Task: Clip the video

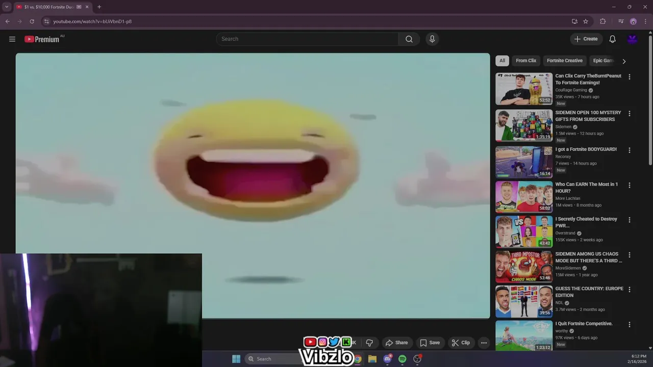Action: tap(461, 343)
